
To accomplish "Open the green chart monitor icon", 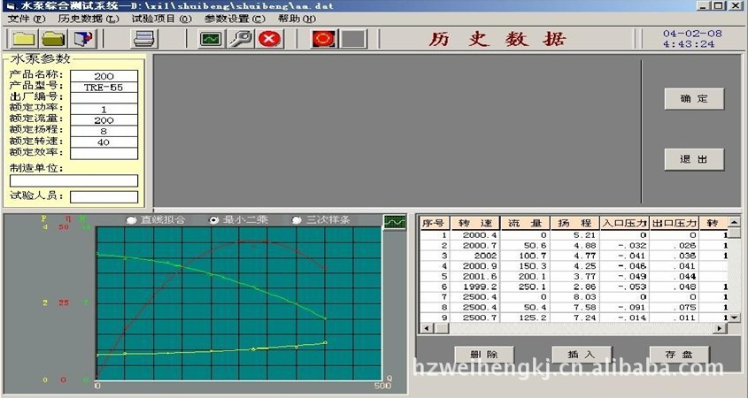I will click(211, 39).
